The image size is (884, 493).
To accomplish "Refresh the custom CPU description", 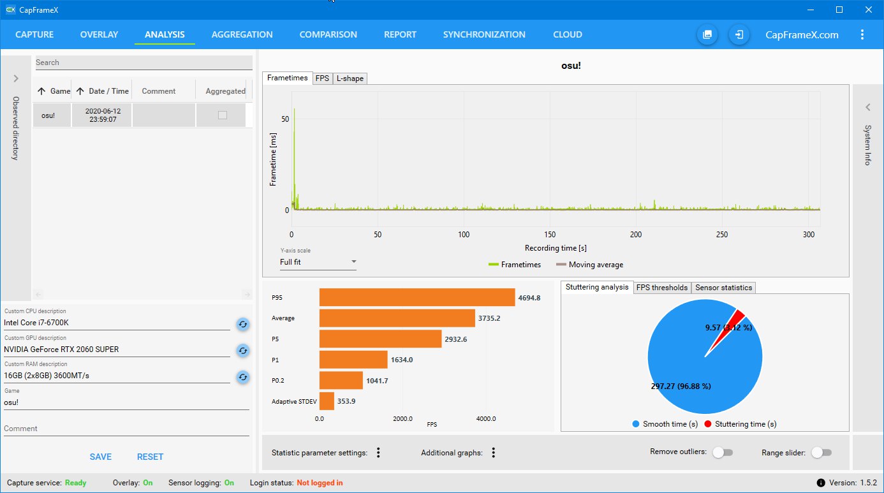I will point(242,324).
